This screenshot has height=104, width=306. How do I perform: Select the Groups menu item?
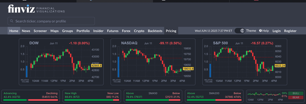tap(68, 31)
